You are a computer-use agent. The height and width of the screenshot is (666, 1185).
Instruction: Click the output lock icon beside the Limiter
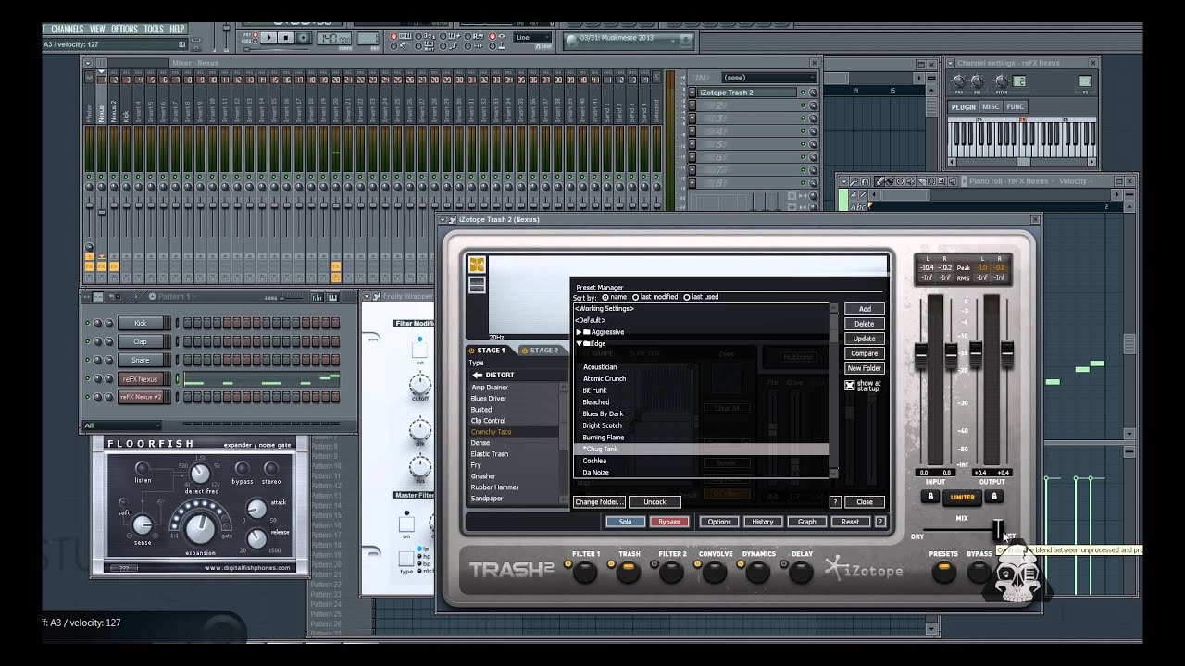click(x=993, y=497)
